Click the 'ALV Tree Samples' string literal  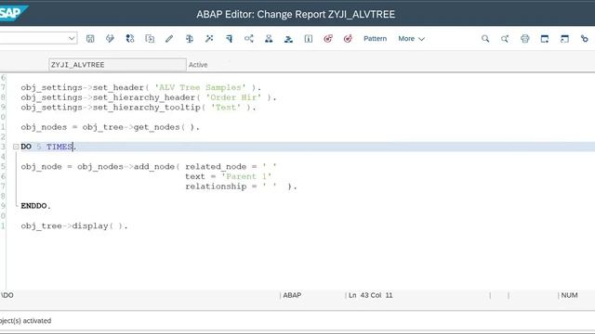click(200, 87)
